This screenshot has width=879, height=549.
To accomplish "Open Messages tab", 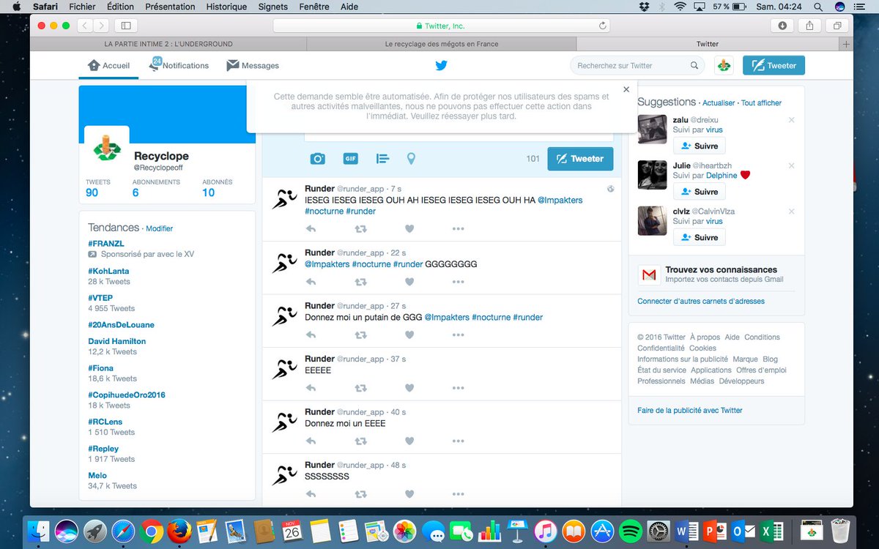I will pyautogui.click(x=253, y=66).
